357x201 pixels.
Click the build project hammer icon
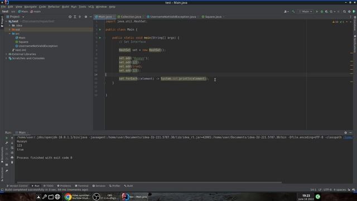[293, 11]
